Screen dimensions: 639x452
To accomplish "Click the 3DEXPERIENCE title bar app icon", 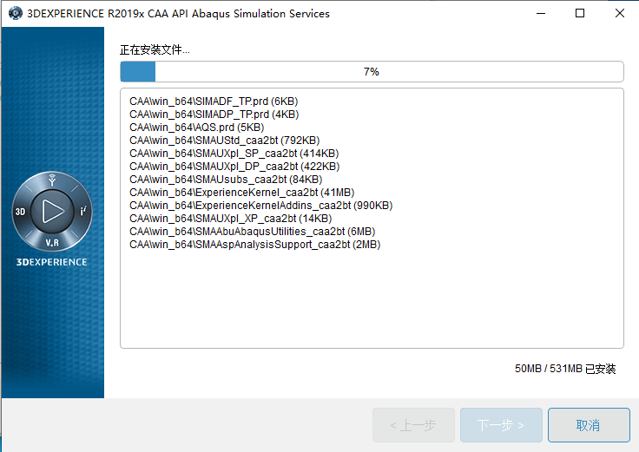I will coord(16,13).
